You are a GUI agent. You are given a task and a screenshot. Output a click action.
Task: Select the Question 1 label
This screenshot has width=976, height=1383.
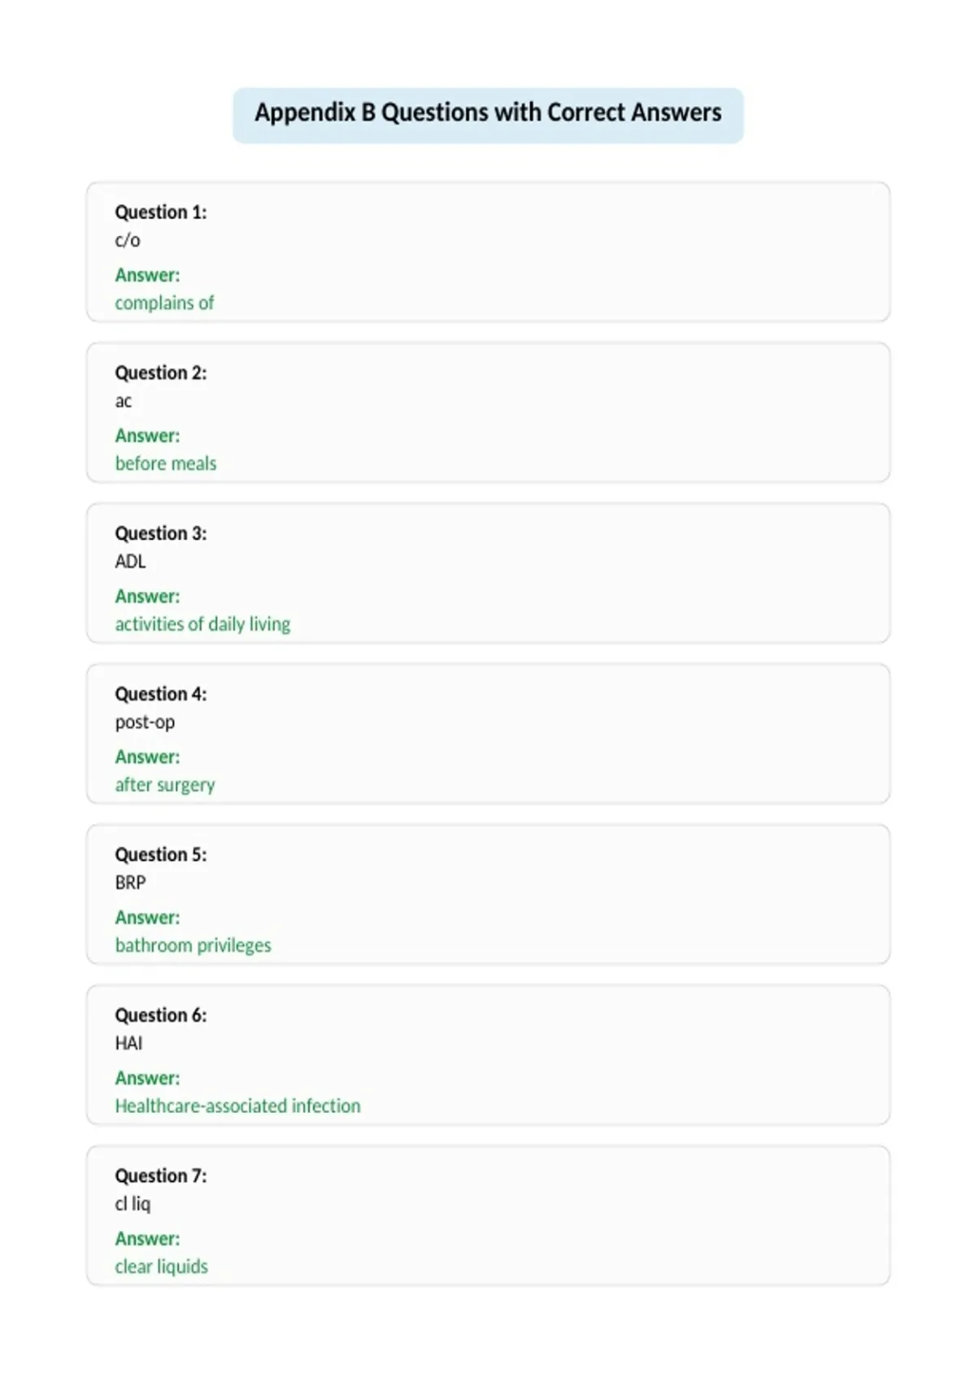pyautogui.click(x=161, y=212)
